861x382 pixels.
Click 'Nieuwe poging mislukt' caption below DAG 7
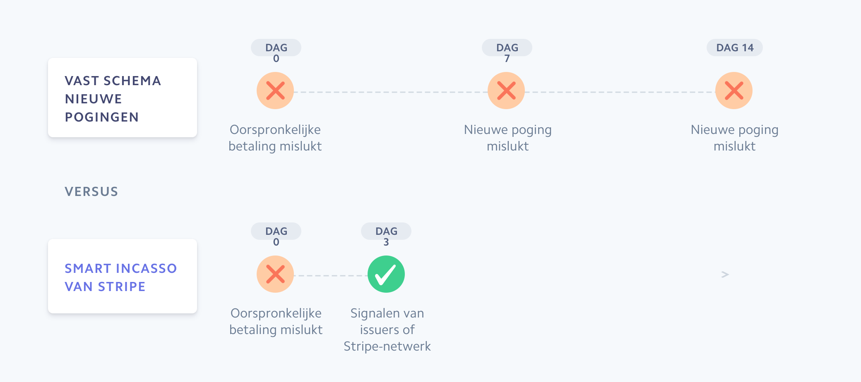(508, 138)
